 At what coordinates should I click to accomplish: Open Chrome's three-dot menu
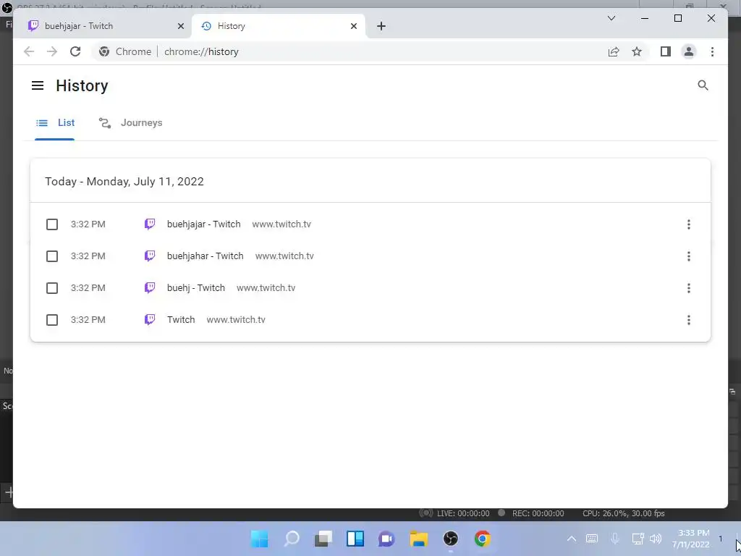click(712, 51)
